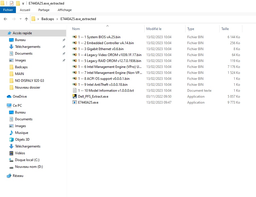Open Nouveau nom (D:) drive

coord(29,167)
